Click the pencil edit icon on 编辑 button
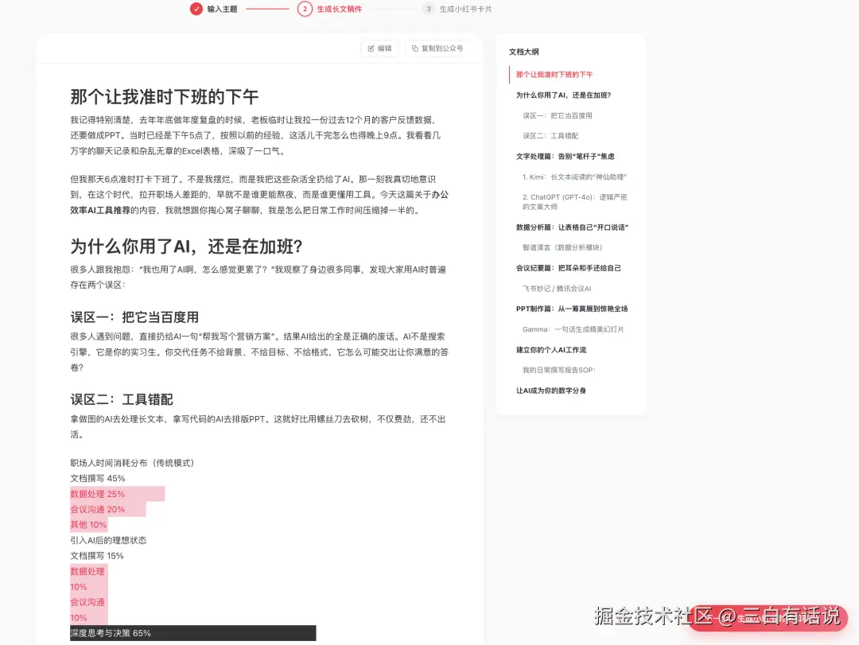The width and height of the screenshot is (859, 645). click(x=371, y=48)
